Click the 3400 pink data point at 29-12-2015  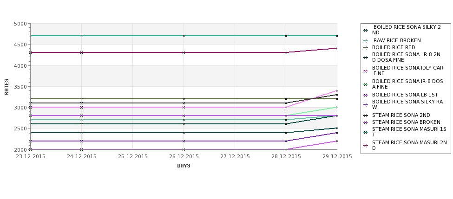point(337,90)
